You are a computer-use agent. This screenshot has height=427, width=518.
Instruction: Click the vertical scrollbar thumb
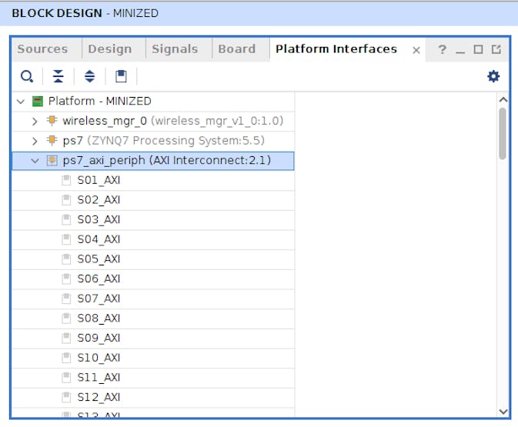tap(503, 133)
